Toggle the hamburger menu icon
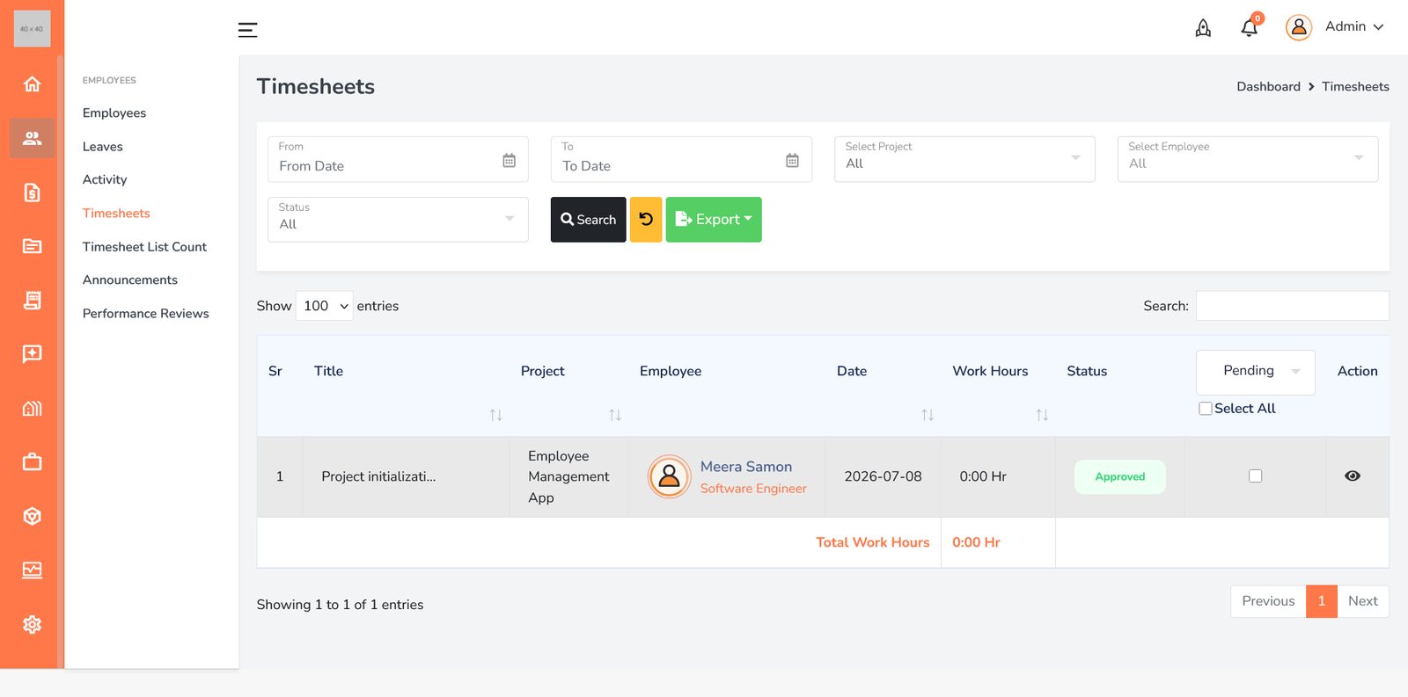This screenshot has width=1408, height=697. tap(247, 30)
